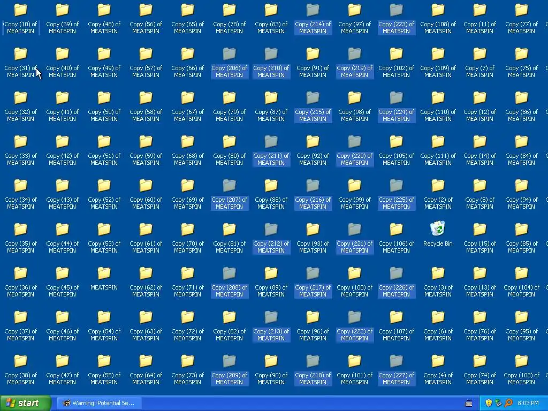
Task: Select Copy (81) of MEATSPIN folder
Action: point(229,238)
